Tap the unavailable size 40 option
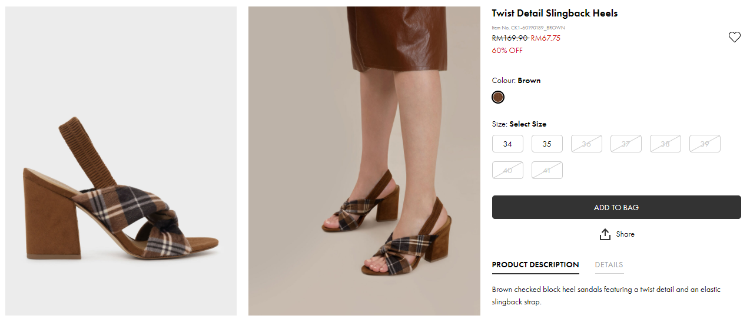Screen dimensions: 750x322 [x=507, y=171]
